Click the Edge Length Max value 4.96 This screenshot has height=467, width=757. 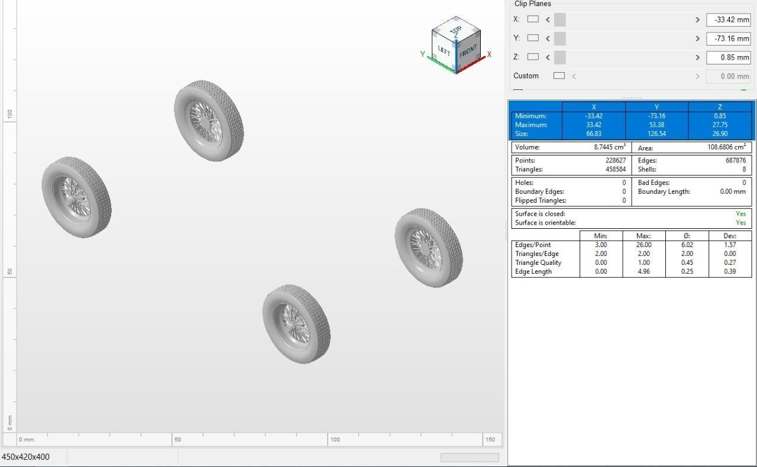[x=643, y=271]
